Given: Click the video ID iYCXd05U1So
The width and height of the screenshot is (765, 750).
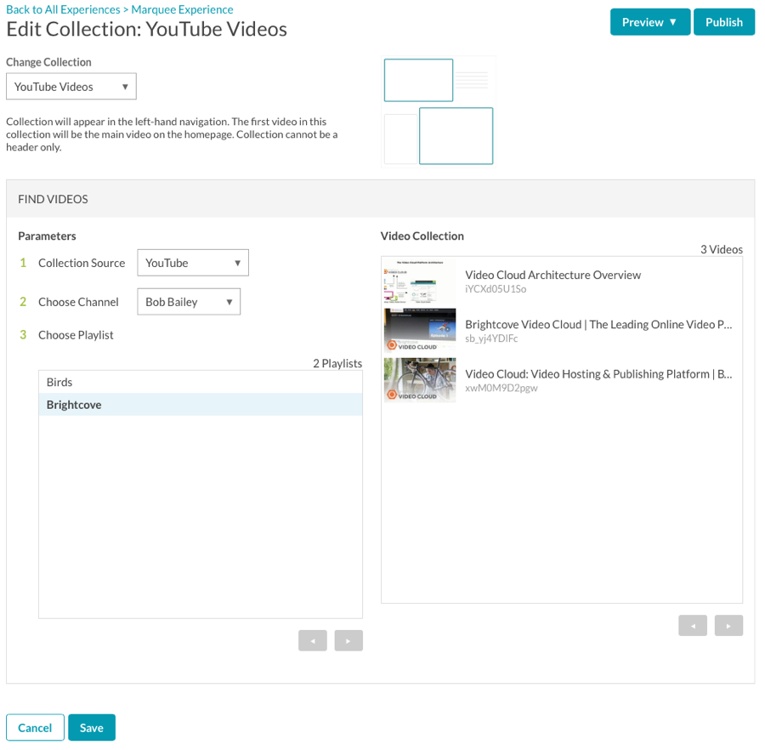Looking at the screenshot, I should pyautogui.click(x=496, y=289).
